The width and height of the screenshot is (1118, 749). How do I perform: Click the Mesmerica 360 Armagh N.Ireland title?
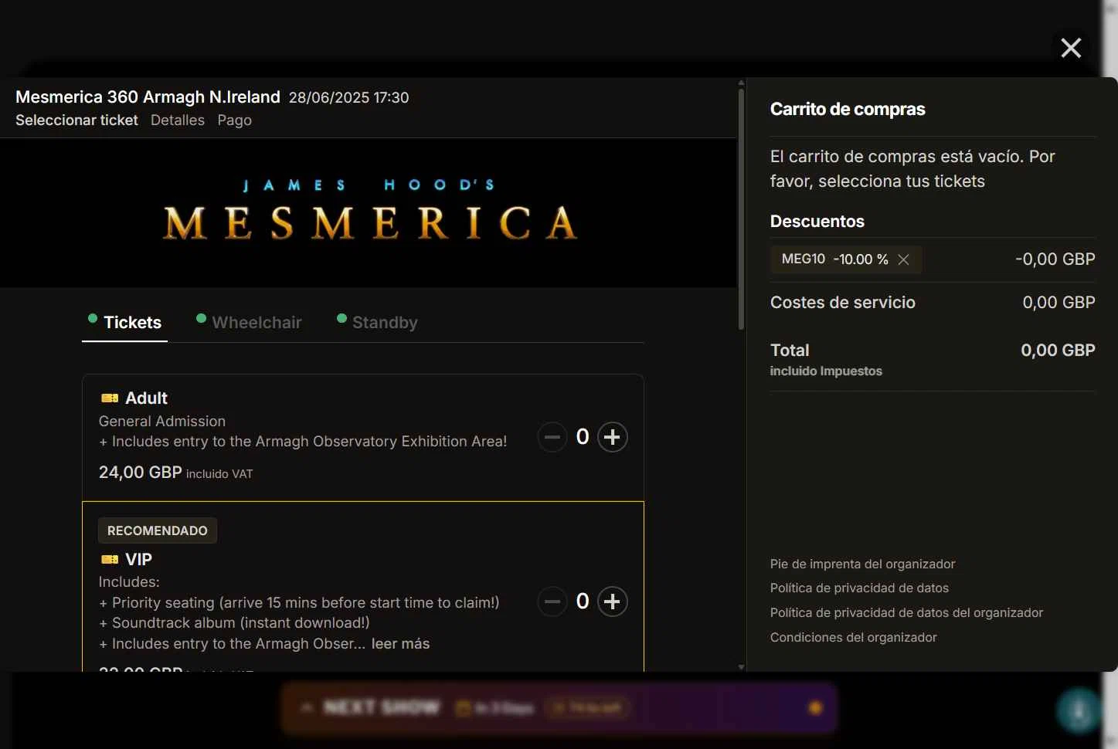(x=148, y=97)
